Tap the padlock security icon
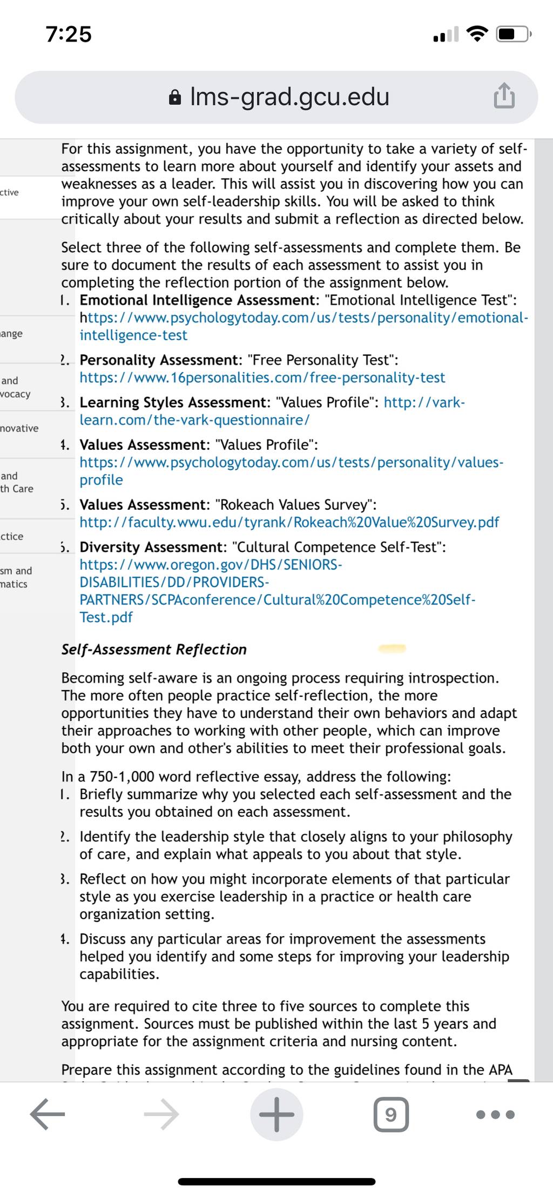Image resolution: width=553 pixels, height=1197 pixels. pyautogui.click(x=175, y=97)
